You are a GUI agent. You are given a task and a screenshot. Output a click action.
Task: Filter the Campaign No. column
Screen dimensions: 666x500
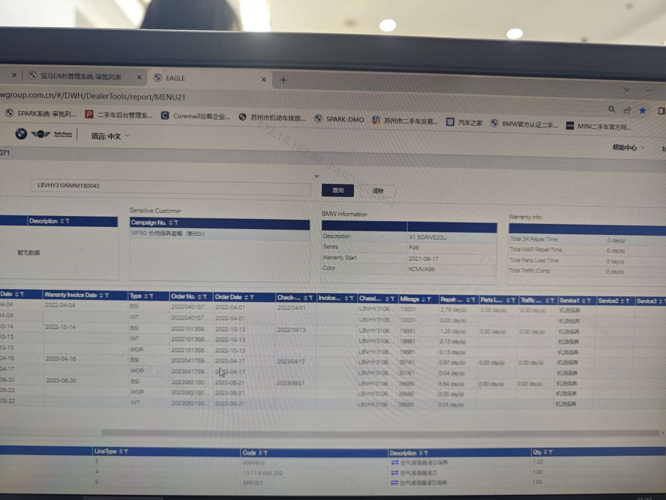(x=176, y=222)
